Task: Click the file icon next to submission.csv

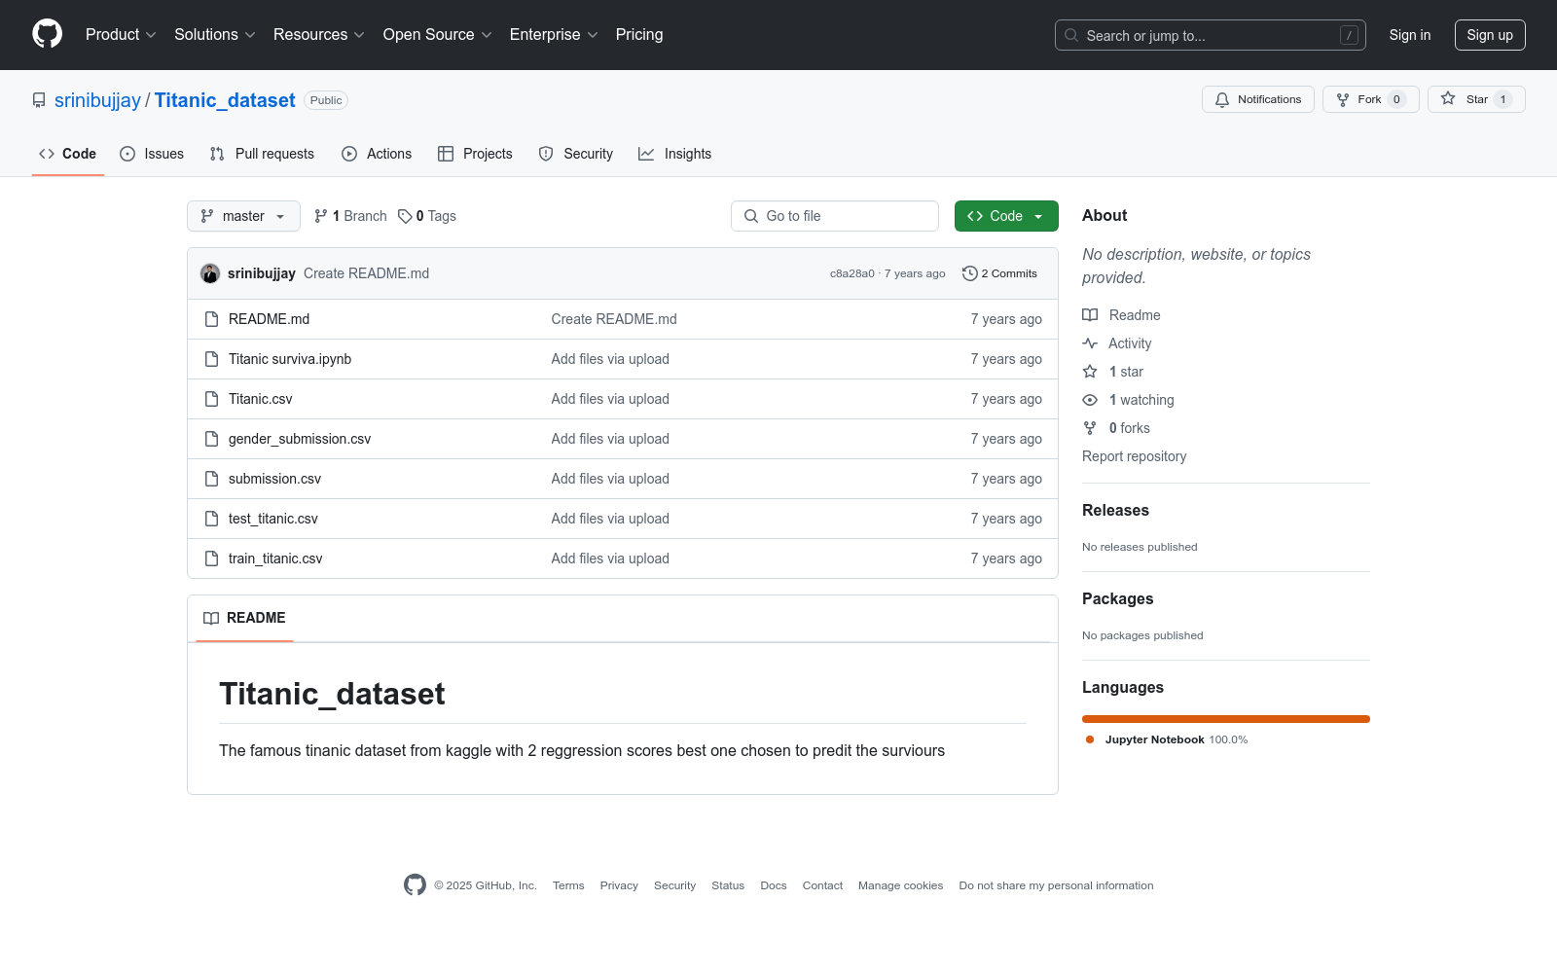Action: coord(211,479)
